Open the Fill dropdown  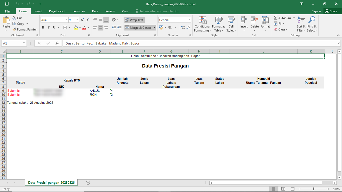point(279,24)
